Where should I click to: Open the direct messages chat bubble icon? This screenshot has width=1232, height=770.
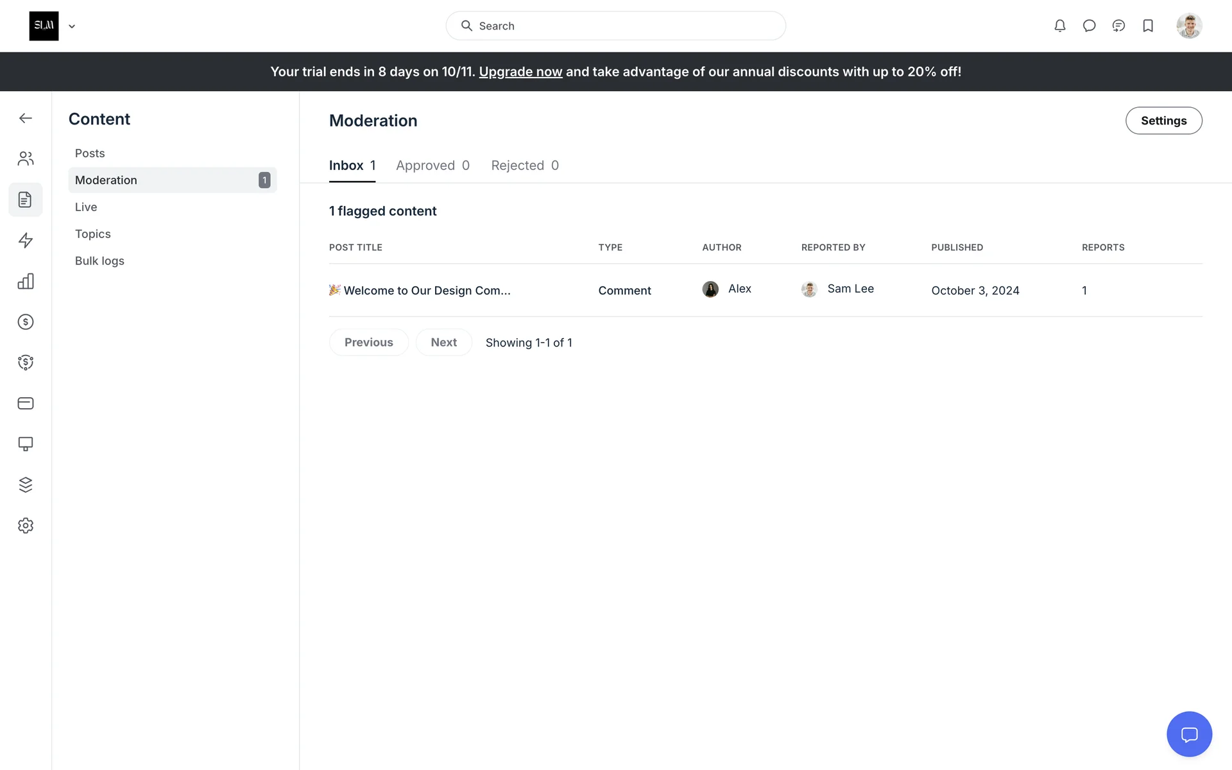pyautogui.click(x=1089, y=26)
